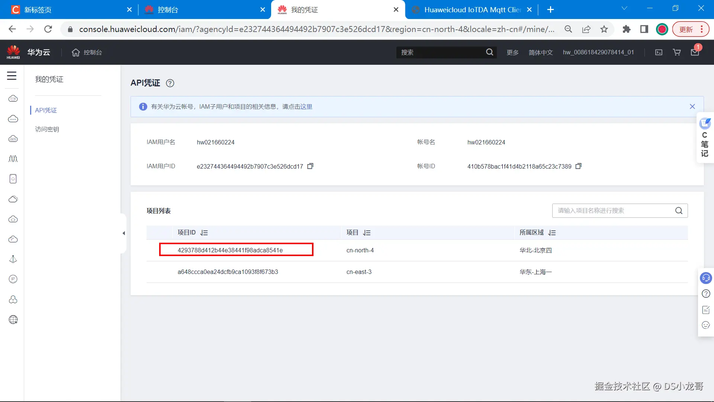Open the hamburger service menu
The height and width of the screenshot is (402, 714).
click(12, 76)
